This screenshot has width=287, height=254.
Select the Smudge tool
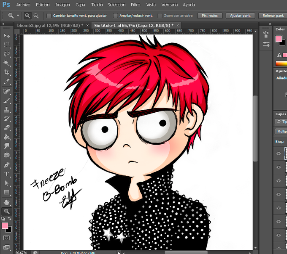[7, 146]
